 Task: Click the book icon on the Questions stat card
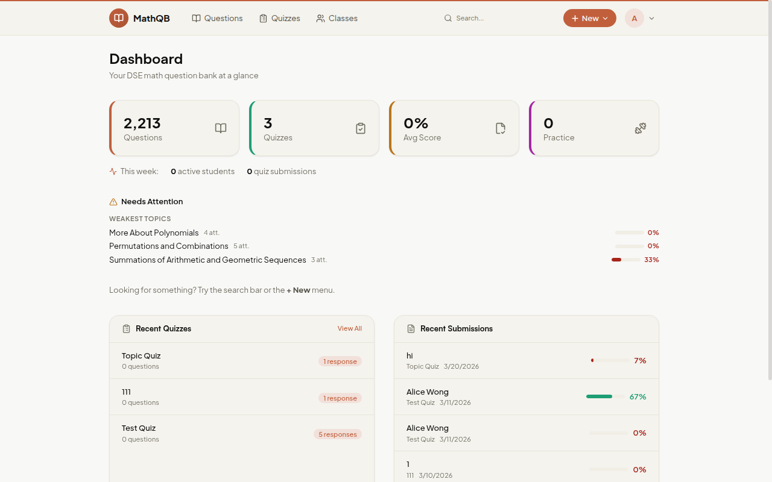coord(220,128)
